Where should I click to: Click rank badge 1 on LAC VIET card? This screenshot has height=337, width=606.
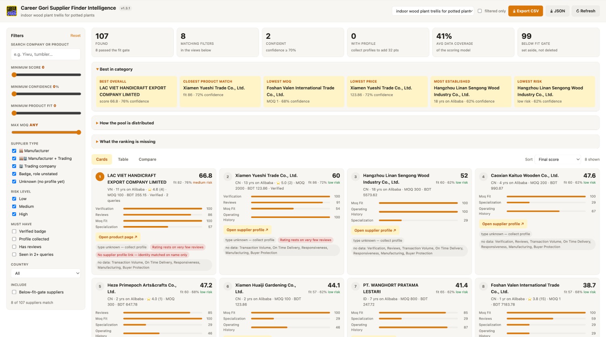(x=100, y=176)
